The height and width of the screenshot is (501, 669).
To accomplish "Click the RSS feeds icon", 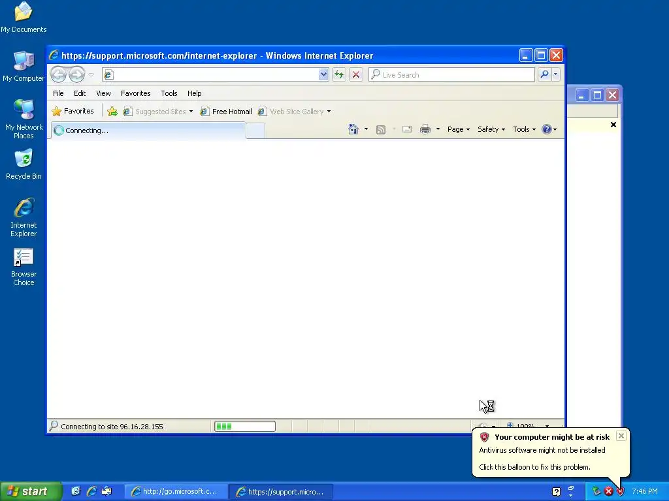I will click(381, 130).
